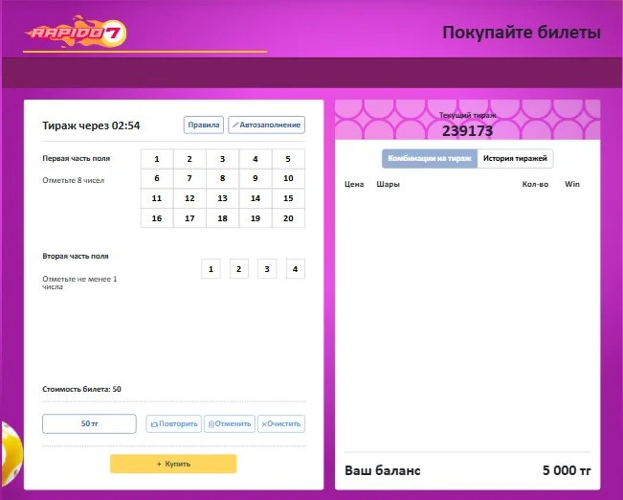Switch to Комбинации на тираж tab
Viewport: 623px width, 500px height.
[430, 158]
